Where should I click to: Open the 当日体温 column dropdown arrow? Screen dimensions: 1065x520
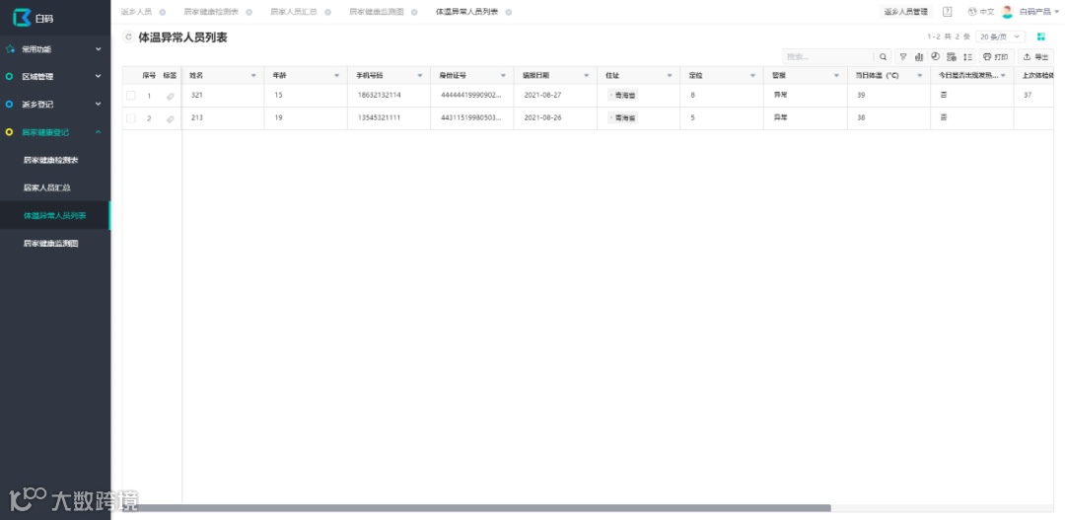click(920, 75)
